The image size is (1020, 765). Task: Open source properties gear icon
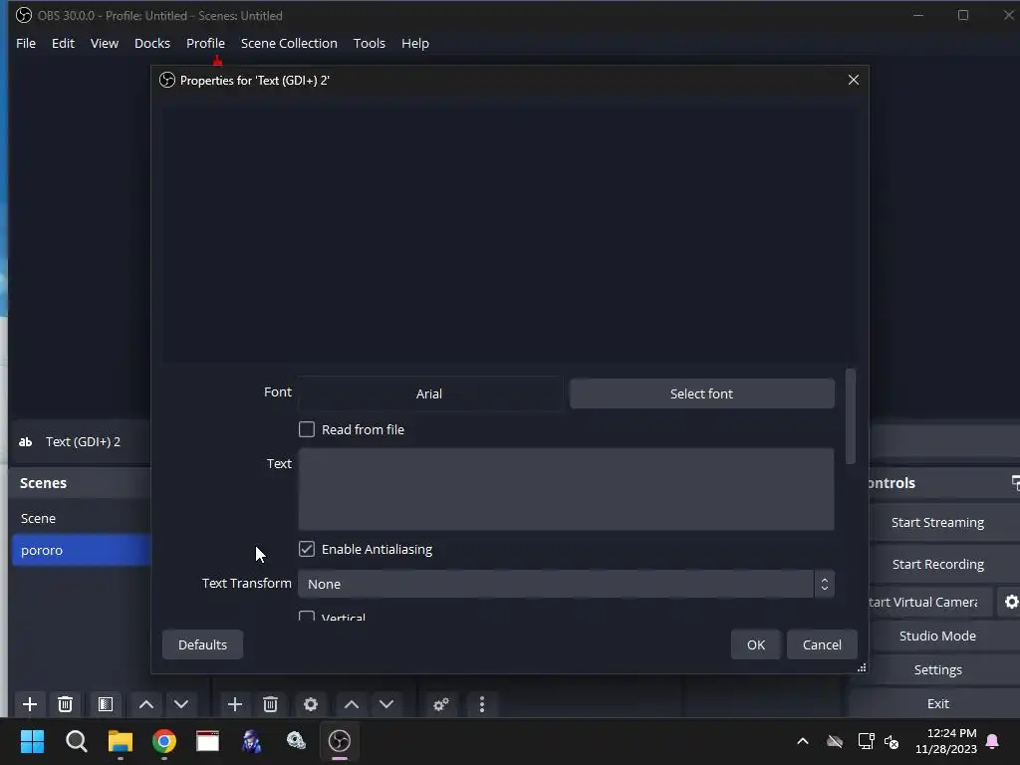[311, 704]
